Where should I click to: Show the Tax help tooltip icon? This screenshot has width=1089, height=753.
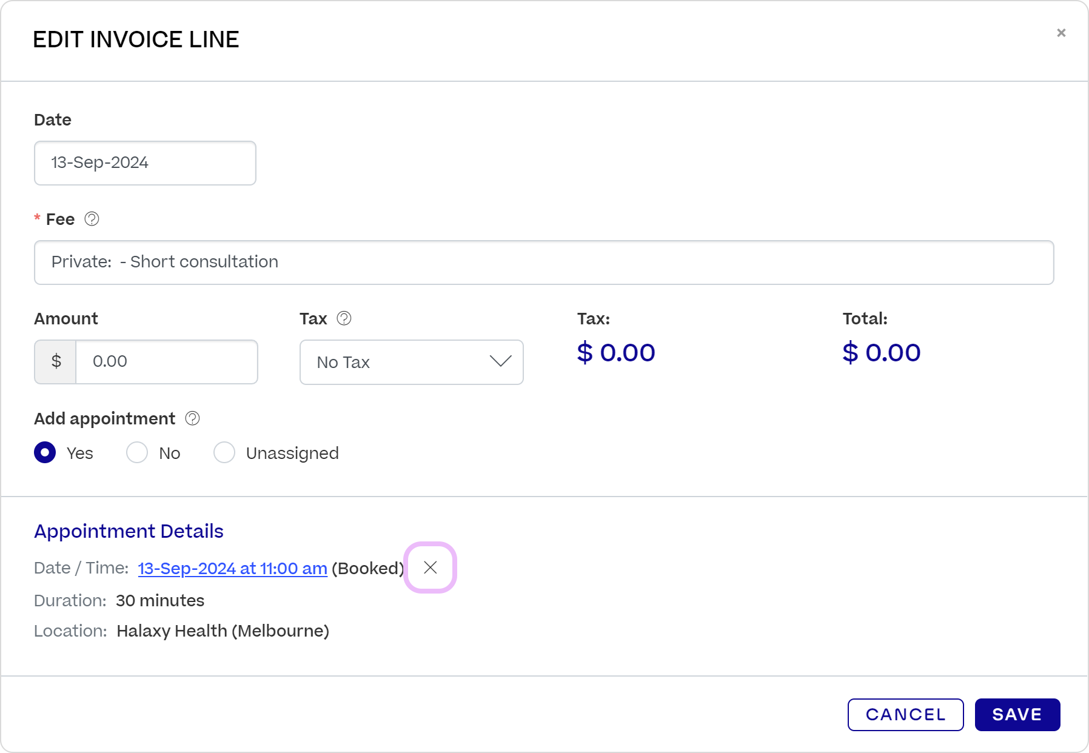tap(344, 318)
